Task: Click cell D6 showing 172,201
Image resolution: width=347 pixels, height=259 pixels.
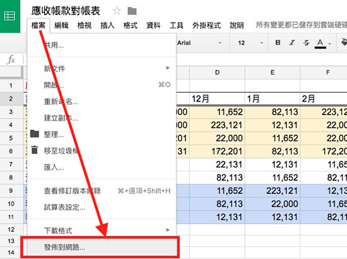Action: coord(217,151)
